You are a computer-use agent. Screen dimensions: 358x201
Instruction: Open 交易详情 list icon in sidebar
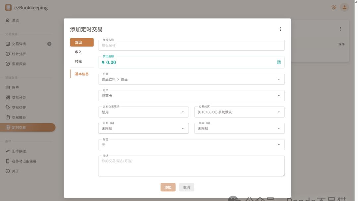[8, 44]
